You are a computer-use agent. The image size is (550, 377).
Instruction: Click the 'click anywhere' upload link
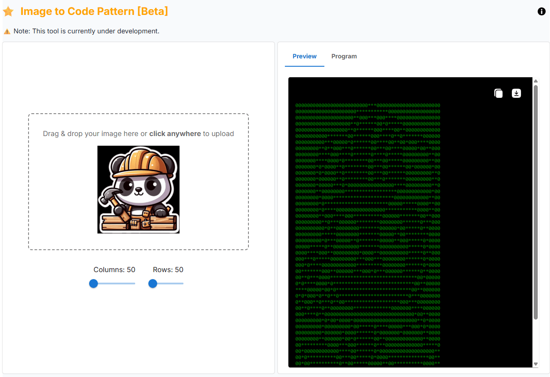click(175, 133)
